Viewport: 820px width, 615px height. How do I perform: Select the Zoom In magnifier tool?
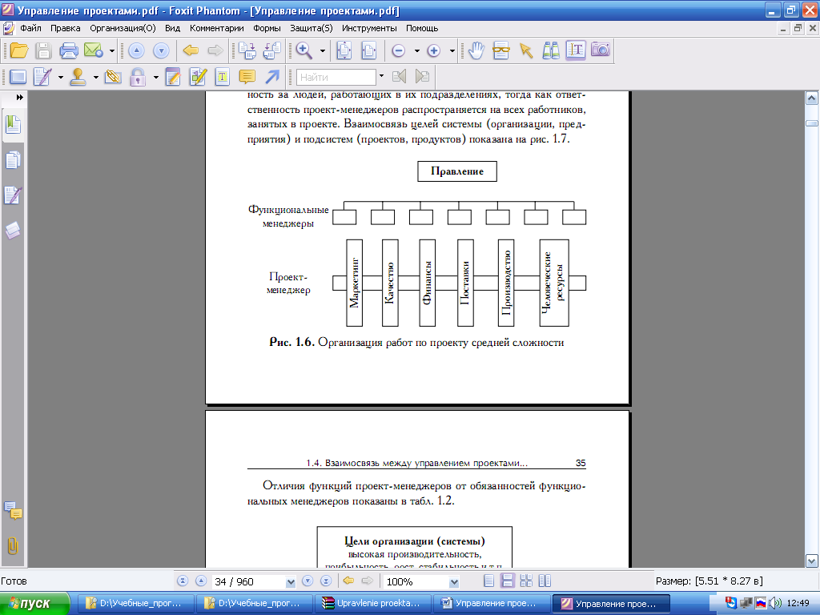coord(303,50)
